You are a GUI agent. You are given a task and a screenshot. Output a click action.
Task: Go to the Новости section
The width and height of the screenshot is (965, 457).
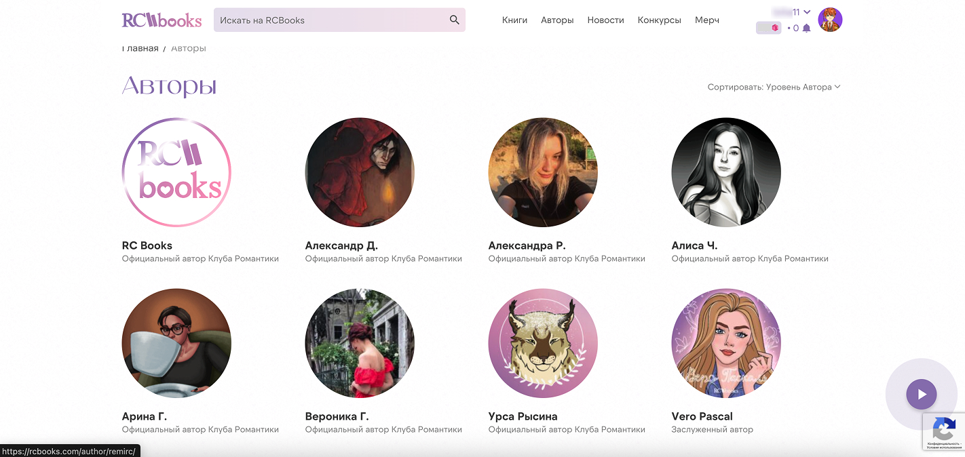tap(605, 20)
